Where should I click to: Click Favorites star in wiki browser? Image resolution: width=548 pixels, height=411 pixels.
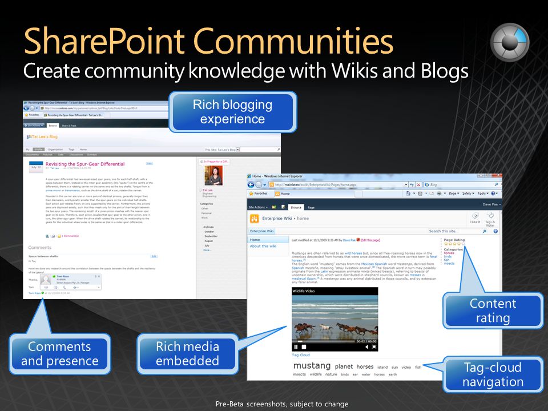251,194
